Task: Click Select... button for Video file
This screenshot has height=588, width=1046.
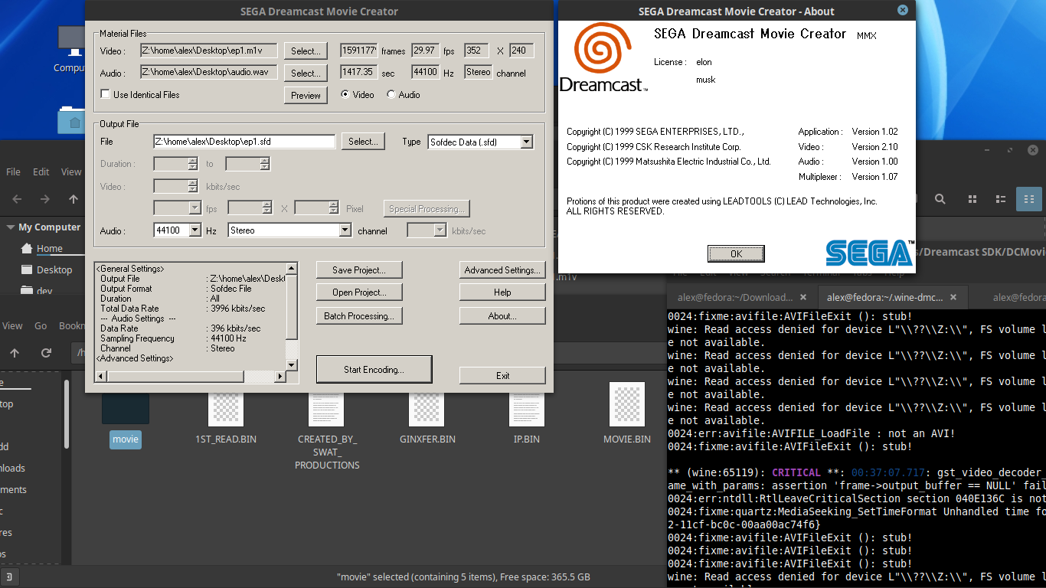Action: coord(306,51)
